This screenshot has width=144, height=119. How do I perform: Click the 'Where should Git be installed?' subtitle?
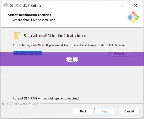(34, 20)
